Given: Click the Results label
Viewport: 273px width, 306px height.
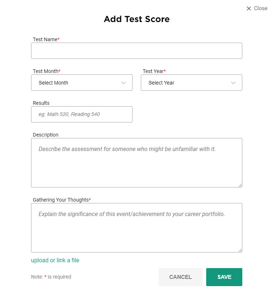Looking at the screenshot, I should (x=41, y=103).
